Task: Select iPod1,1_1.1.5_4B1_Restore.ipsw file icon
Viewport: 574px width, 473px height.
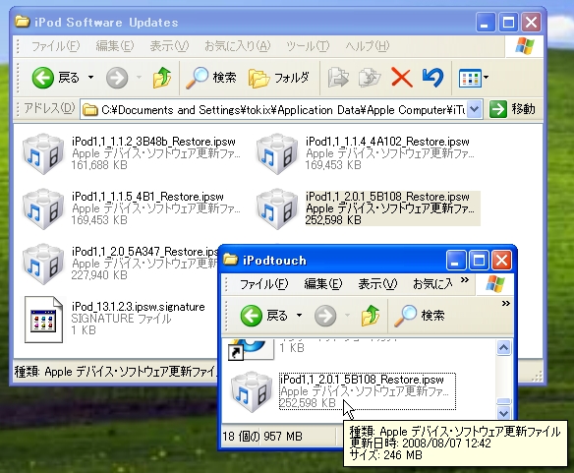Action: [x=43, y=208]
